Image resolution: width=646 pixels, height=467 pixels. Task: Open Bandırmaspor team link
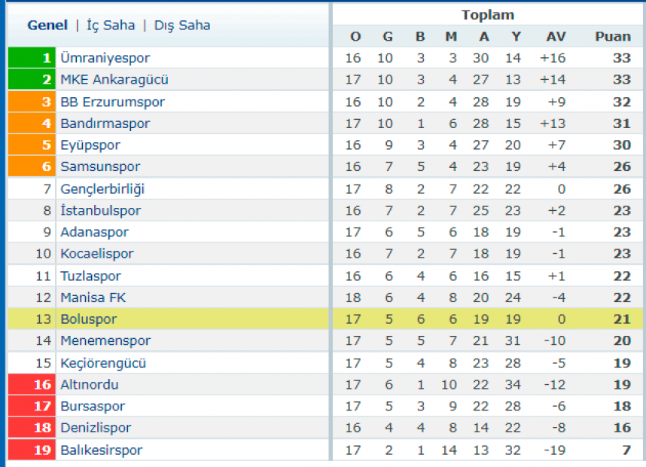[x=105, y=124]
